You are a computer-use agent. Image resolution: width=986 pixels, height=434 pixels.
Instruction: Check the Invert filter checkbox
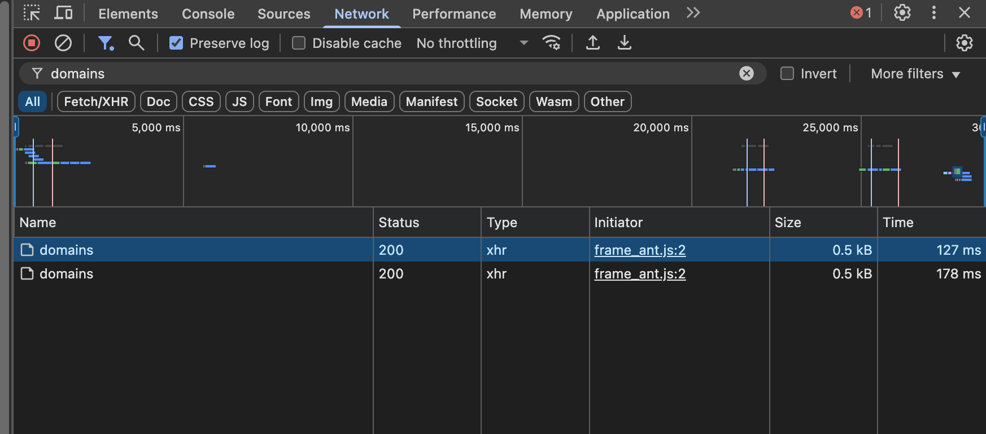click(787, 74)
